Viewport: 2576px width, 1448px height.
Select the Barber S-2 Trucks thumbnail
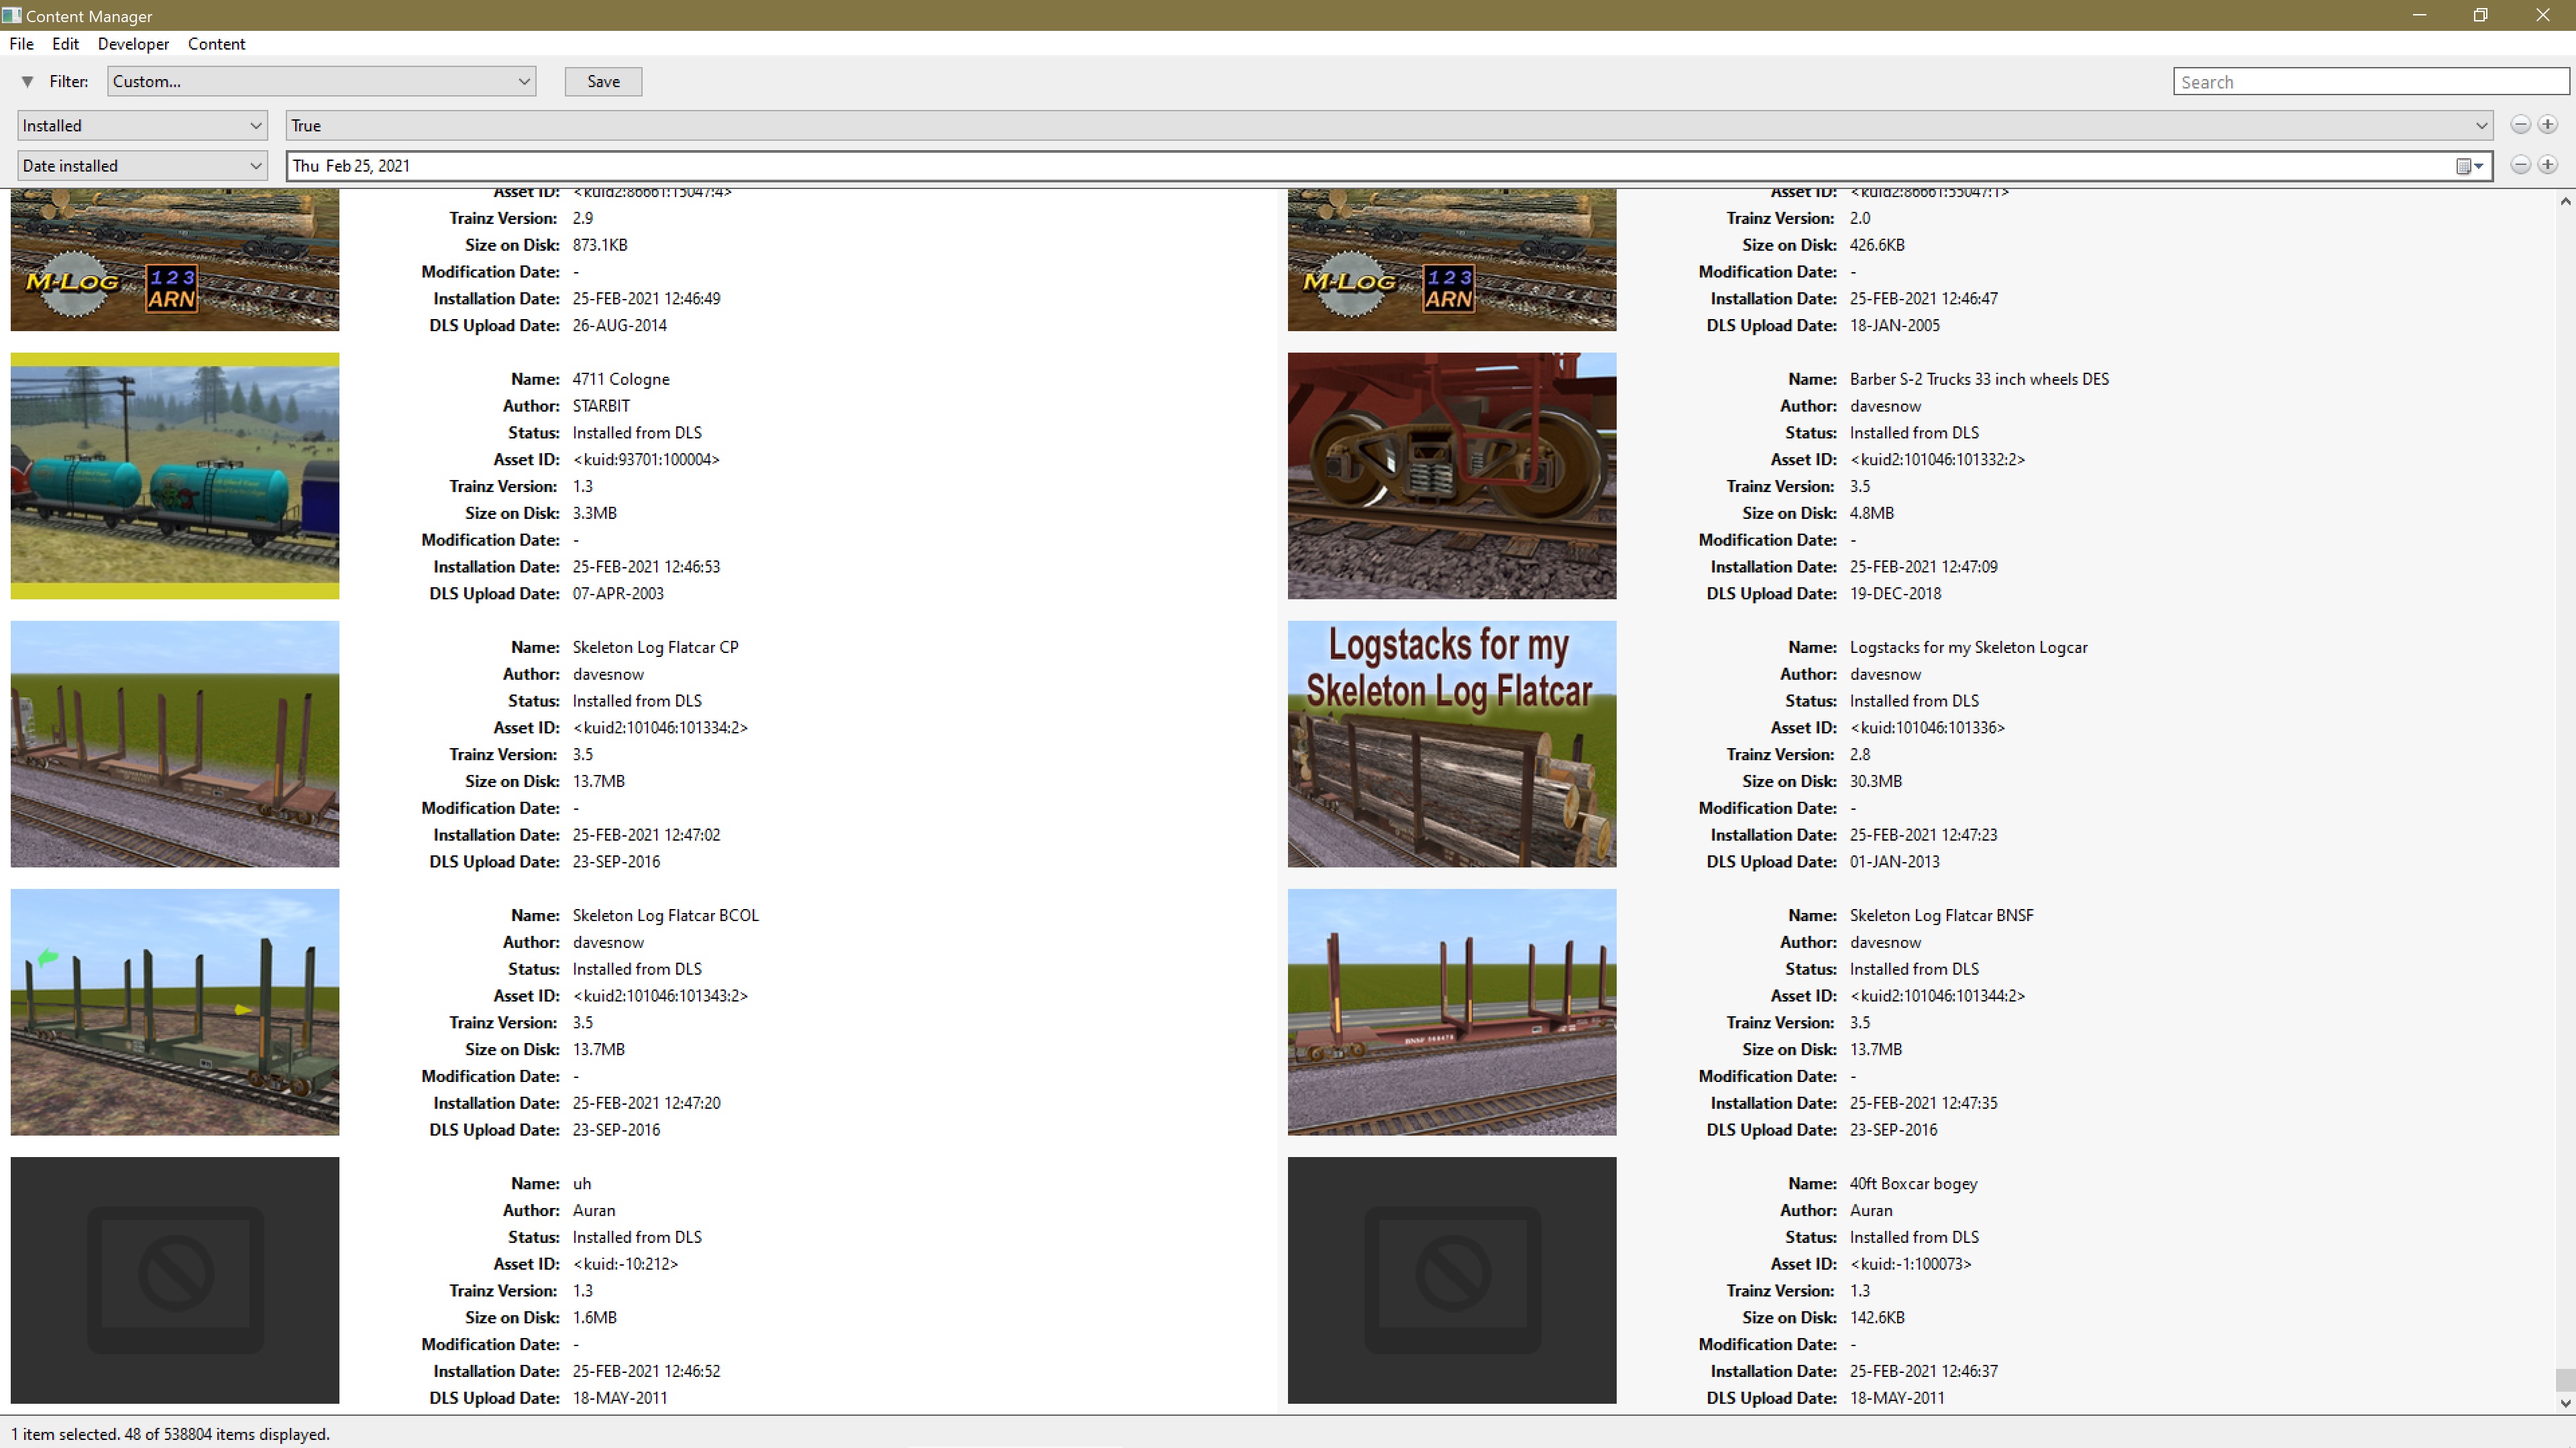pos(1452,476)
